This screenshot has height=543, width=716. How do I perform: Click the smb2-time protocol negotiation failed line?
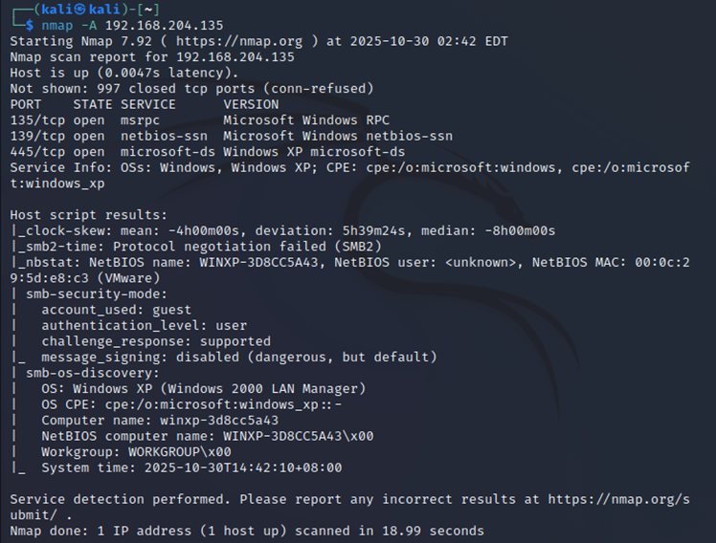(x=172, y=247)
